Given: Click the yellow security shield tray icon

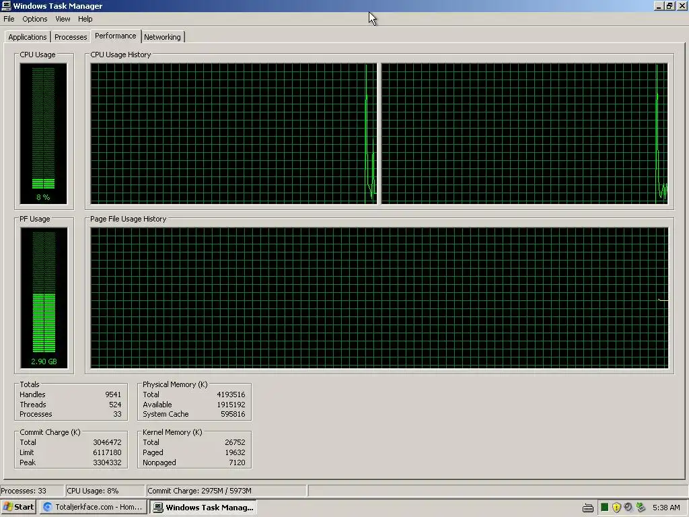Looking at the screenshot, I should click(616, 508).
